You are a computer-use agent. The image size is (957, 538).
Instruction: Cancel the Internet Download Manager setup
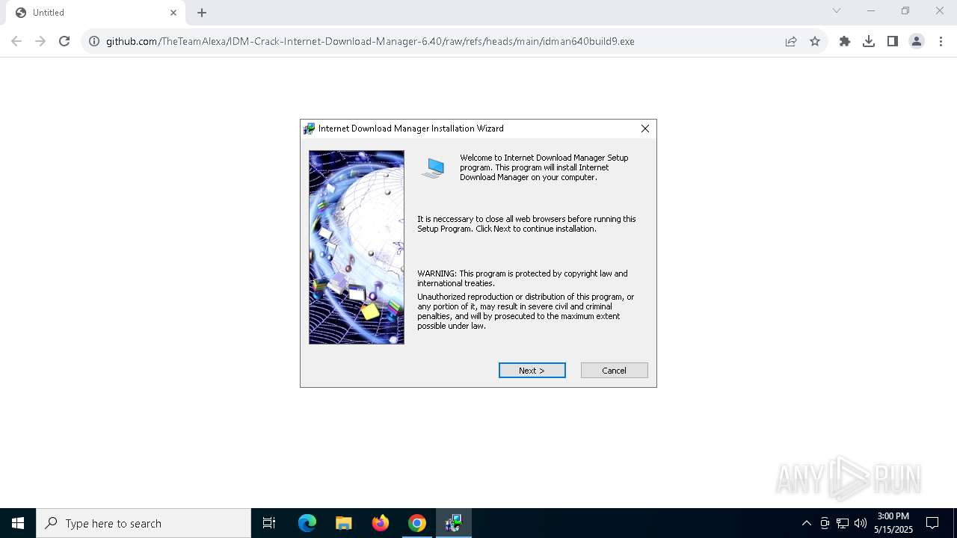pos(614,371)
